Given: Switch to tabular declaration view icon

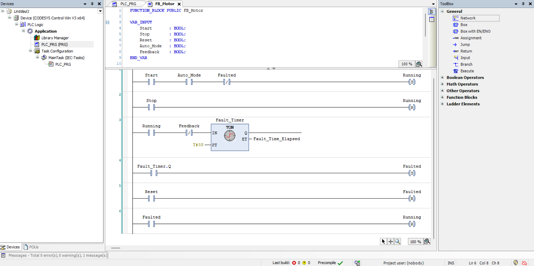Looking at the screenshot, I should tap(431, 19).
